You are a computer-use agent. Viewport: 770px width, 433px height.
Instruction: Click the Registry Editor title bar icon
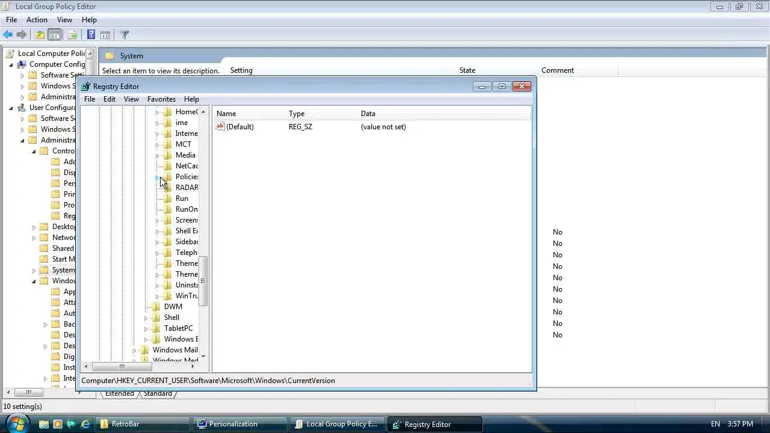click(86, 87)
